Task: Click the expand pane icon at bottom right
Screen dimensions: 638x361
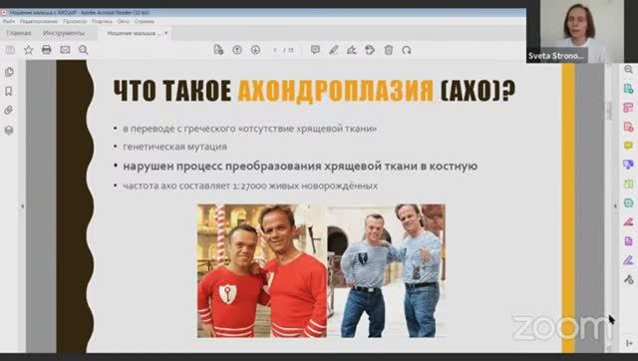Action: point(629,343)
